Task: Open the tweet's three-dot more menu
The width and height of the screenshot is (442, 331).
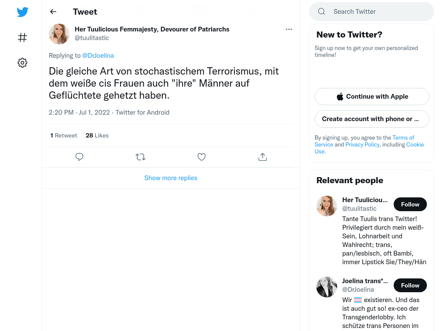Action: click(289, 29)
